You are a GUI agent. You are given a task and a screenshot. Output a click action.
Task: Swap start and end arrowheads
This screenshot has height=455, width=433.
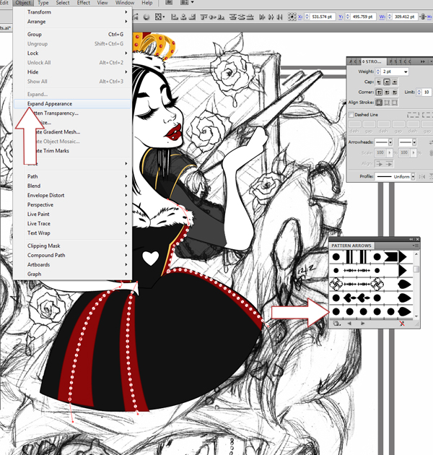[431, 142]
